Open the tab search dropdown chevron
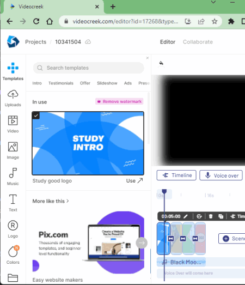The width and height of the screenshot is (245, 285). 213,2
